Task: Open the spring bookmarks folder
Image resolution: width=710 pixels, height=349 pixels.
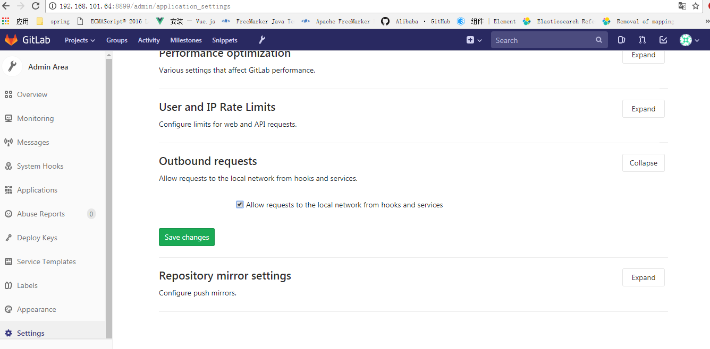Action: pos(53,21)
